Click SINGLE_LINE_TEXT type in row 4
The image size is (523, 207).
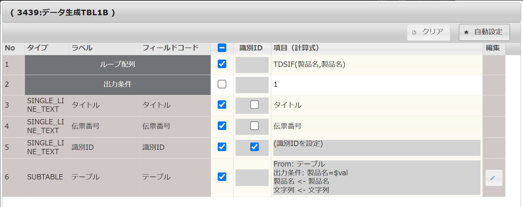(x=47, y=126)
